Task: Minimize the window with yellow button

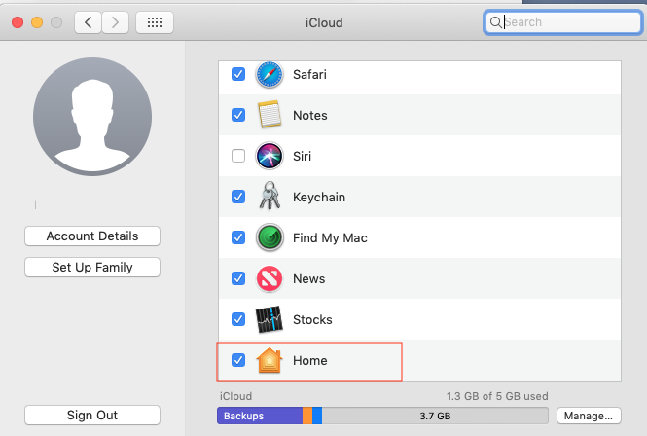Action: 37,22
